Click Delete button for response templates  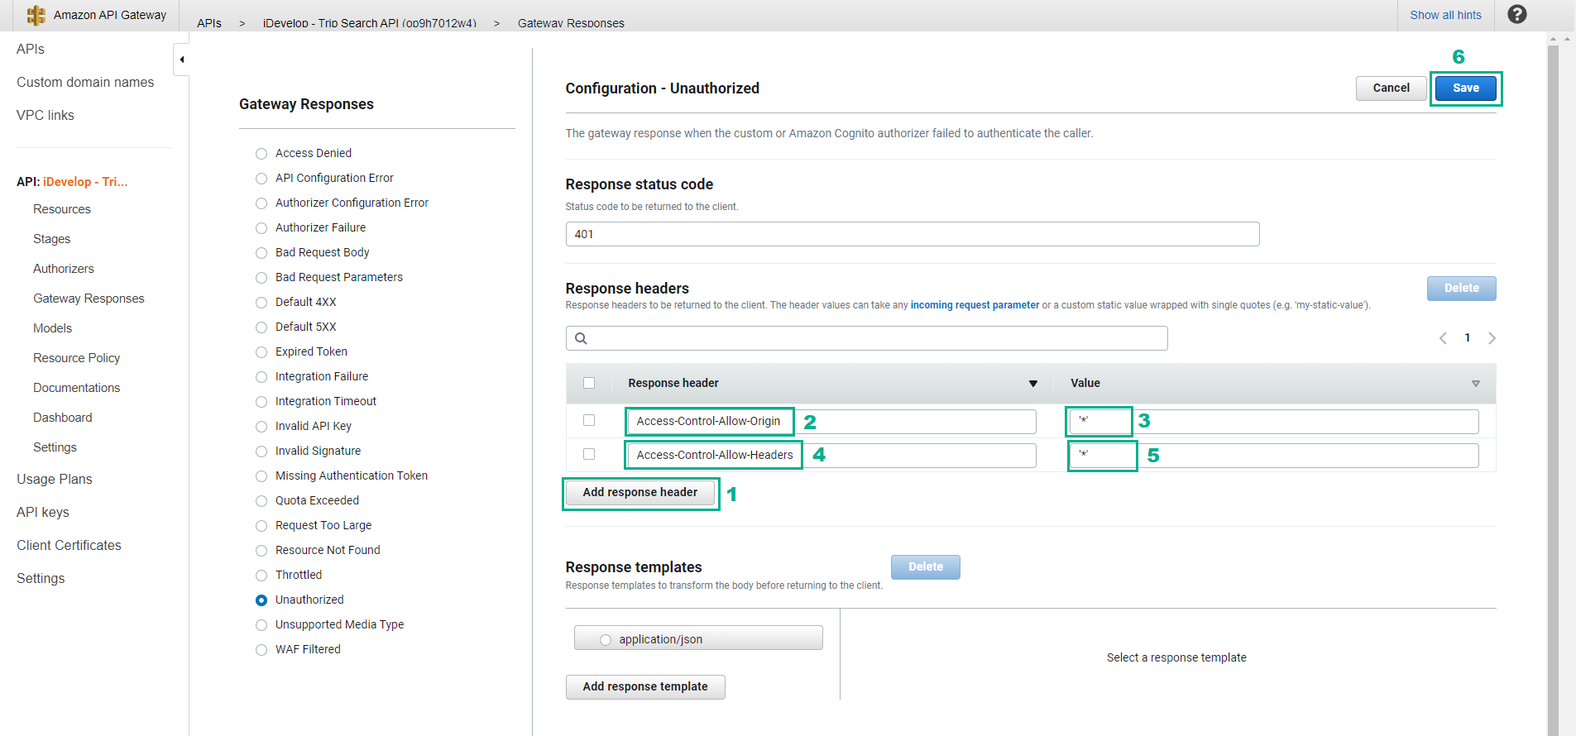pyautogui.click(x=926, y=567)
